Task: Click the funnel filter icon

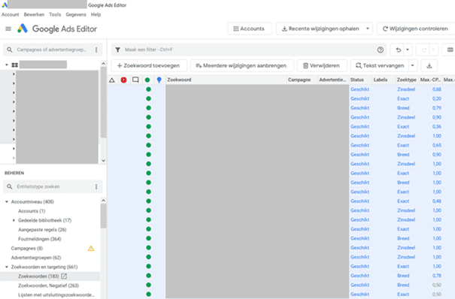Action: 118,50
